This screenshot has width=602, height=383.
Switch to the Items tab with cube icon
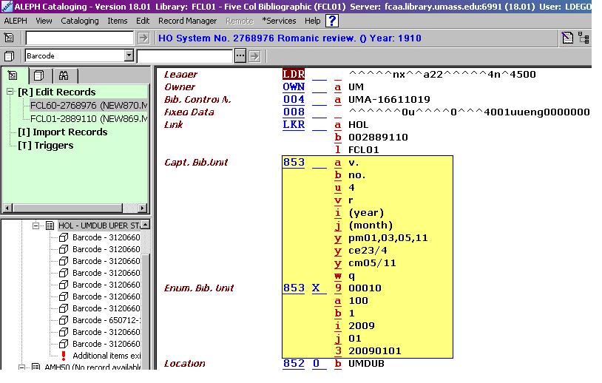click(38, 75)
